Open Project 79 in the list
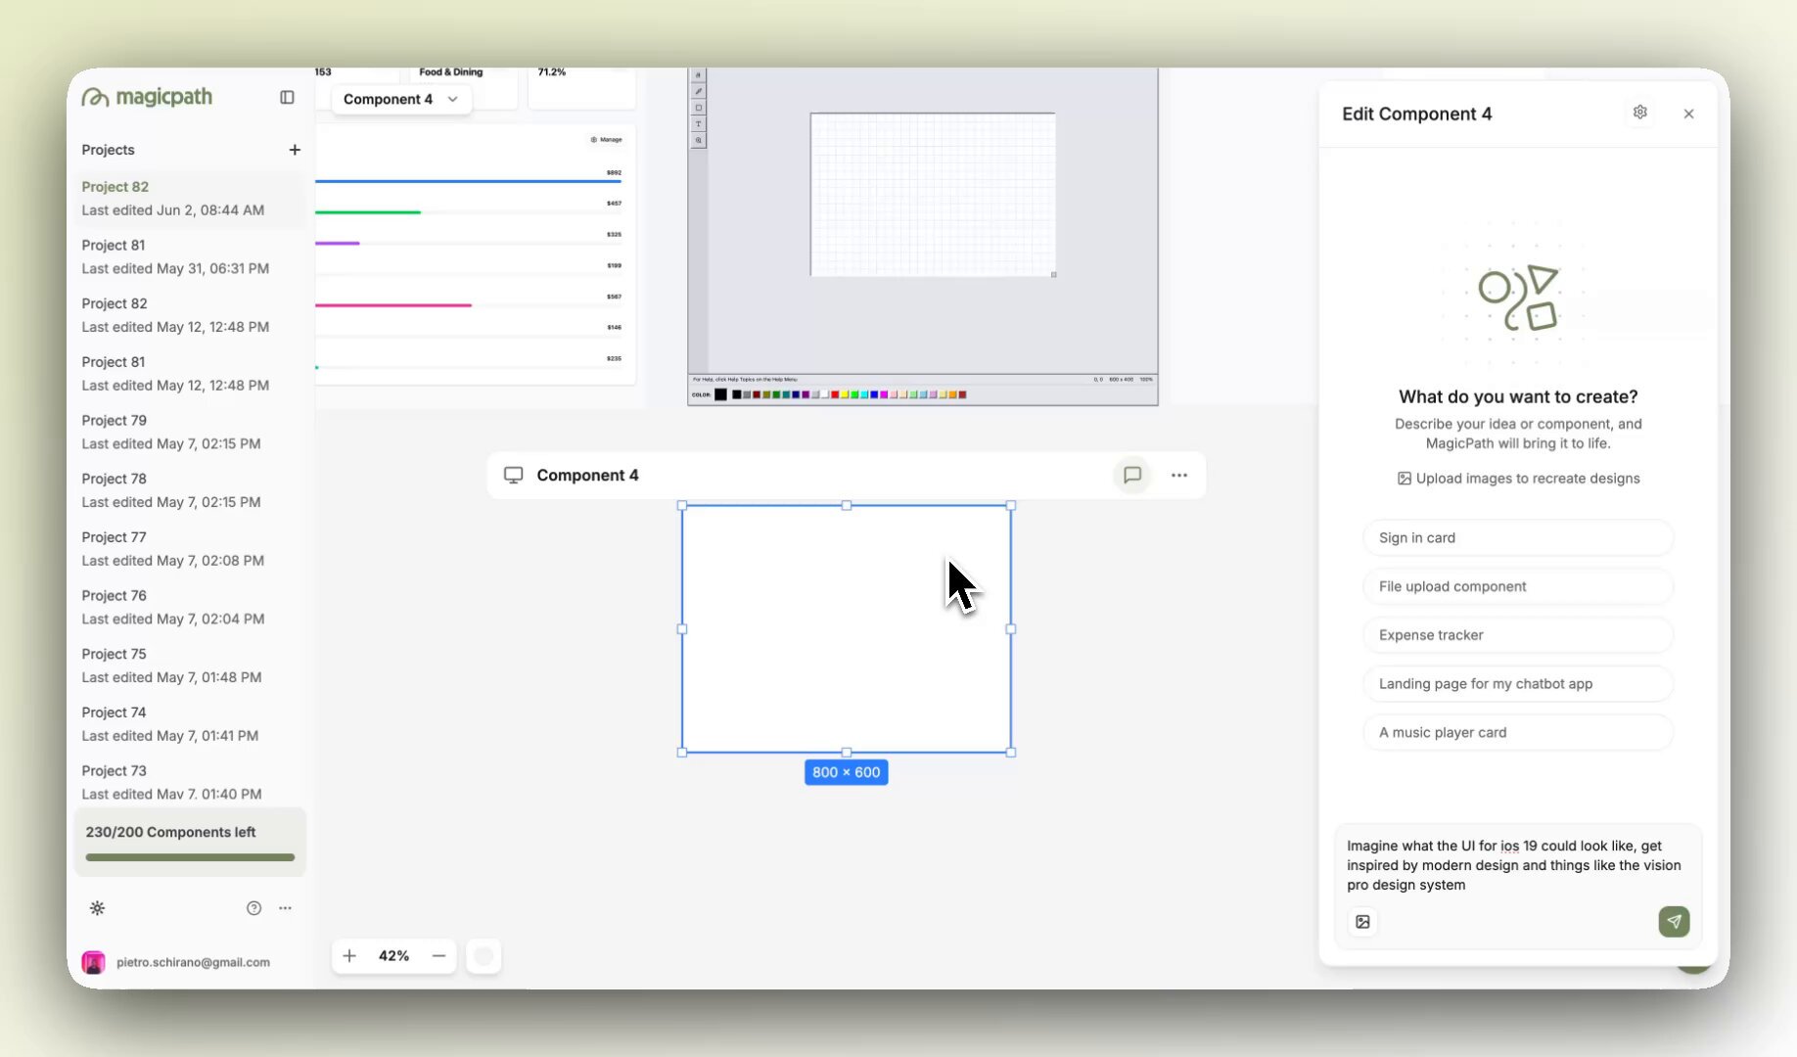 point(189,432)
